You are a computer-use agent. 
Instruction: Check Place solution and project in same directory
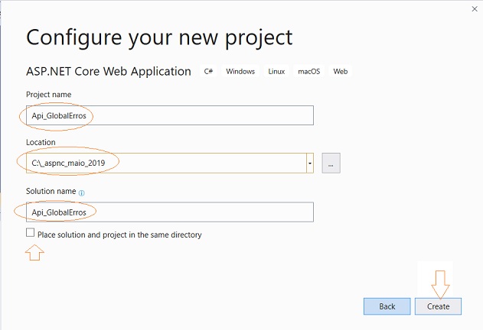(x=30, y=232)
